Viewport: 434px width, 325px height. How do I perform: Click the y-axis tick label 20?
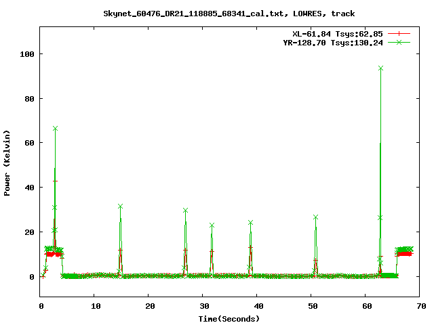click(29, 232)
